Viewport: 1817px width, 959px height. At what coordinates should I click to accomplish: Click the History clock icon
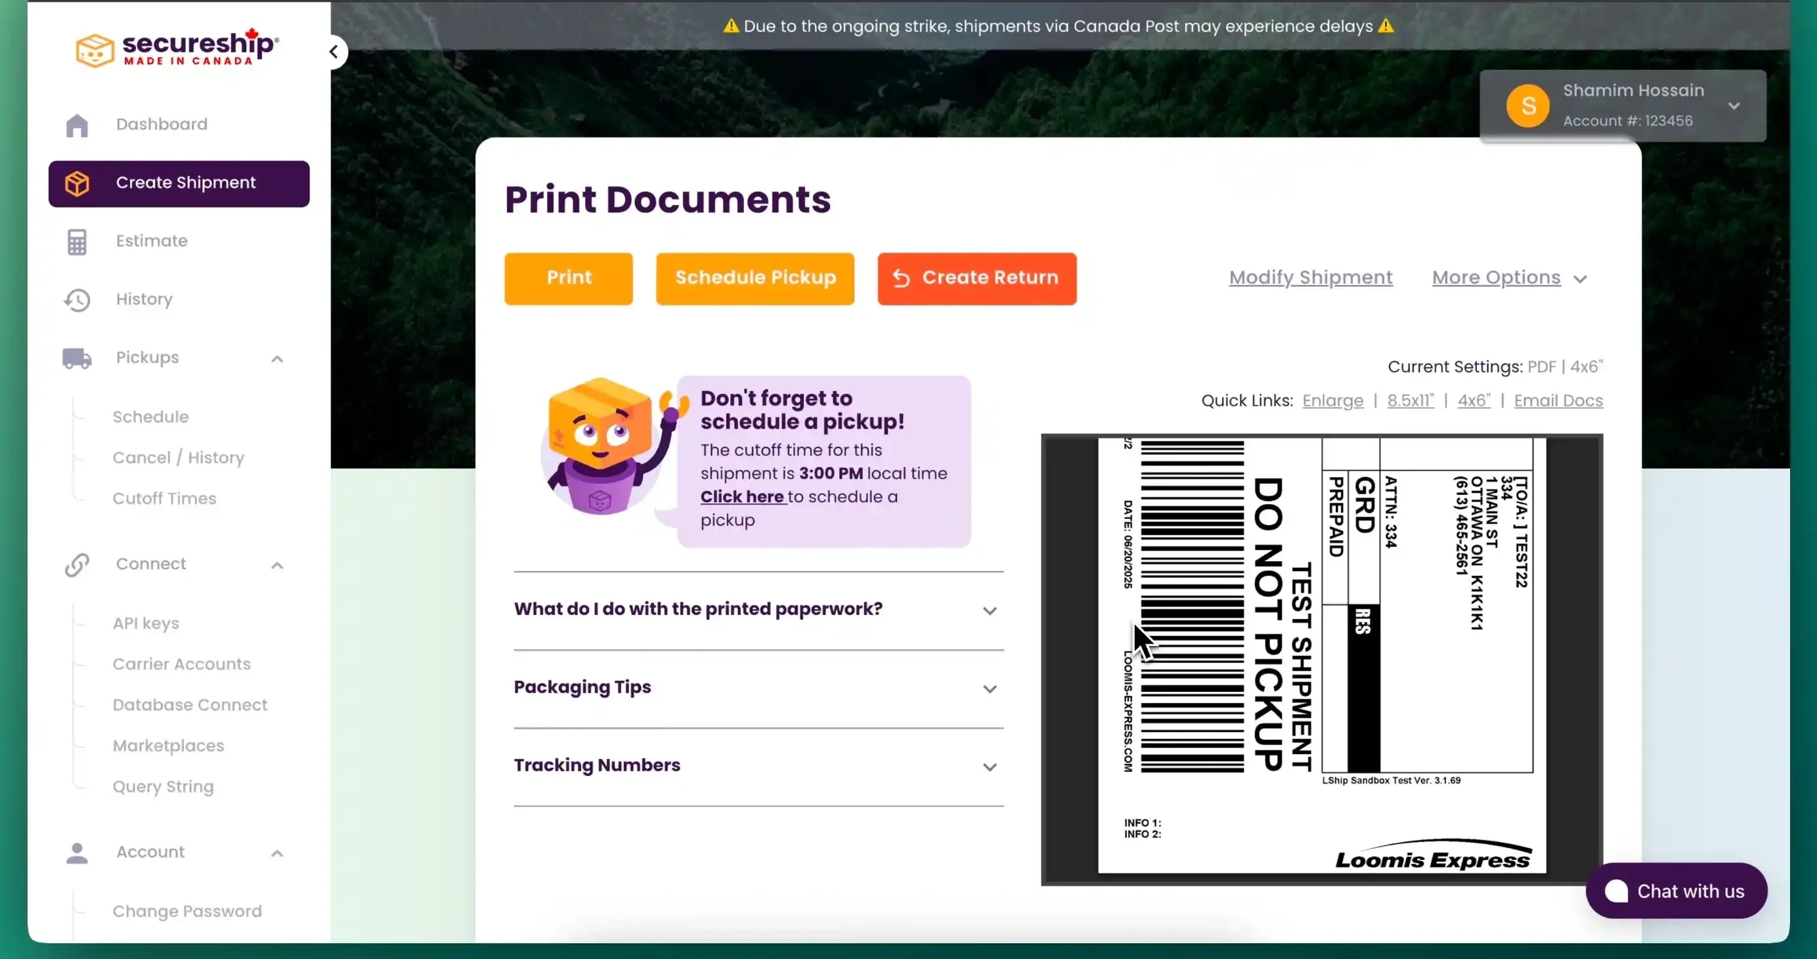click(x=77, y=300)
